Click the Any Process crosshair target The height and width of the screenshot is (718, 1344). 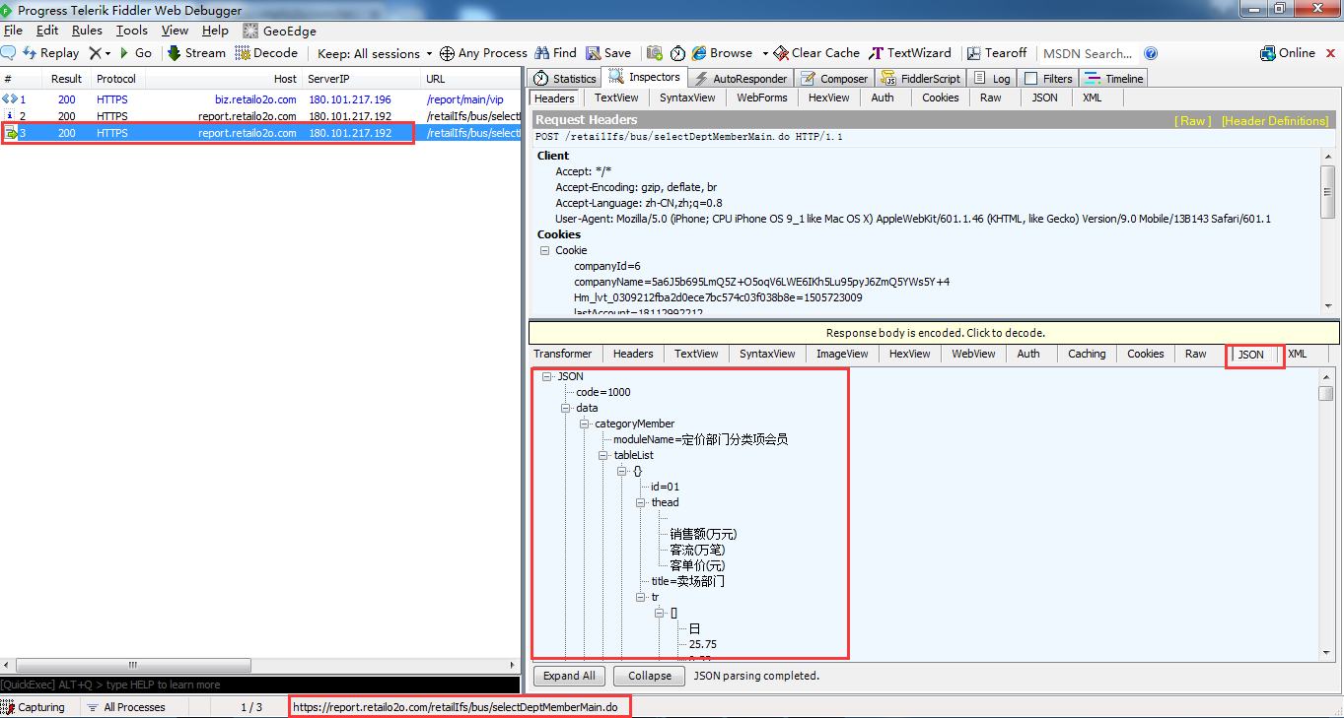tap(483, 53)
